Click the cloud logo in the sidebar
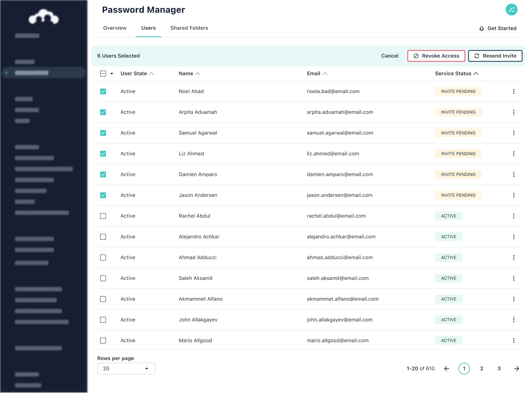 pos(44,17)
